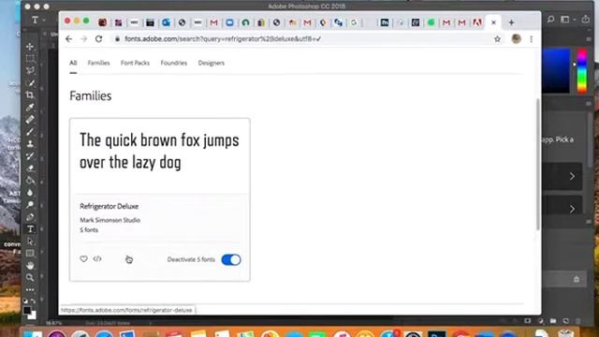
Task: Open the Mark Simonson Studio foundry link
Action: point(110,220)
